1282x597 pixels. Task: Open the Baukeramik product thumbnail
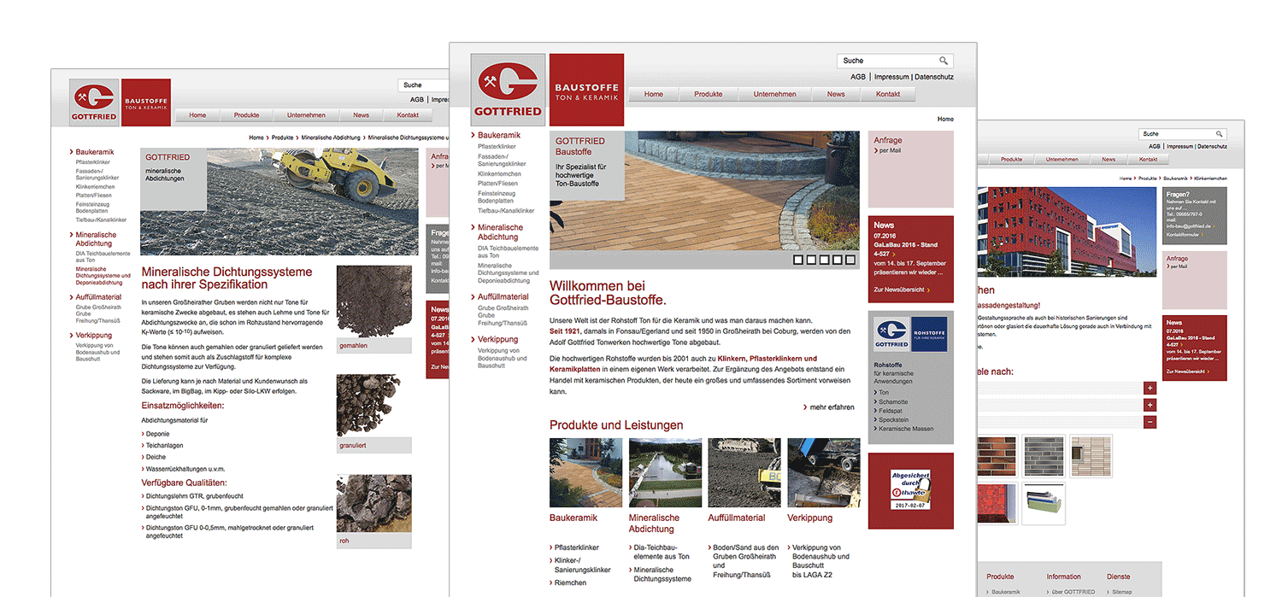pos(585,473)
